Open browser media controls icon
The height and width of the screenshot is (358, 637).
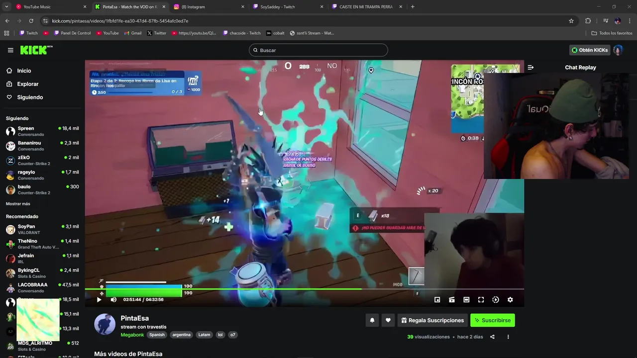point(606,21)
